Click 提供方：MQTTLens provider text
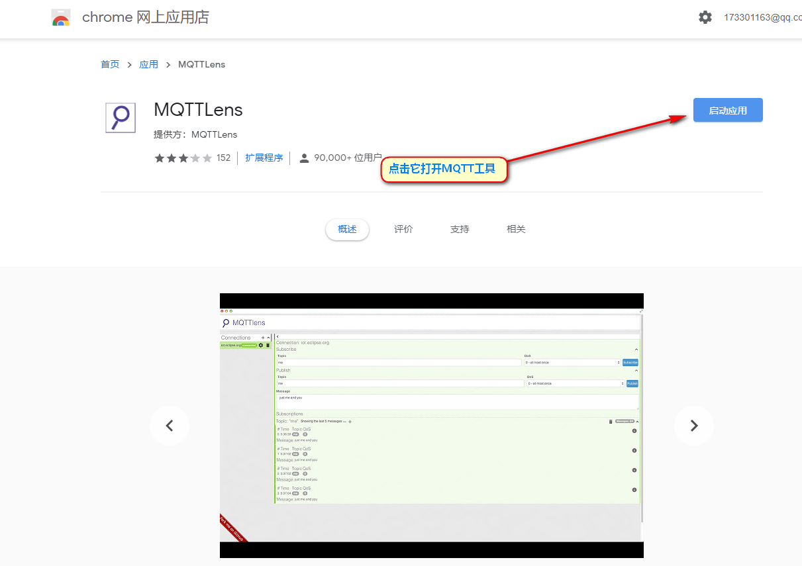Image resolution: width=802 pixels, height=566 pixels. [x=195, y=134]
